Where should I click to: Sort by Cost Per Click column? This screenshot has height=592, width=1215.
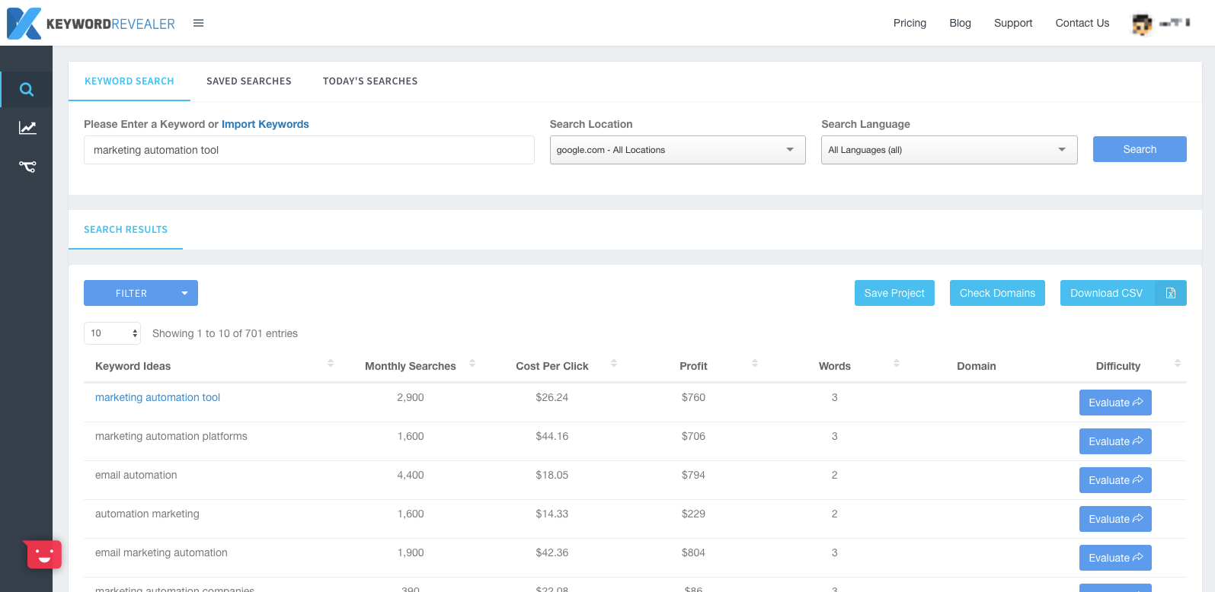[x=552, y=366]
